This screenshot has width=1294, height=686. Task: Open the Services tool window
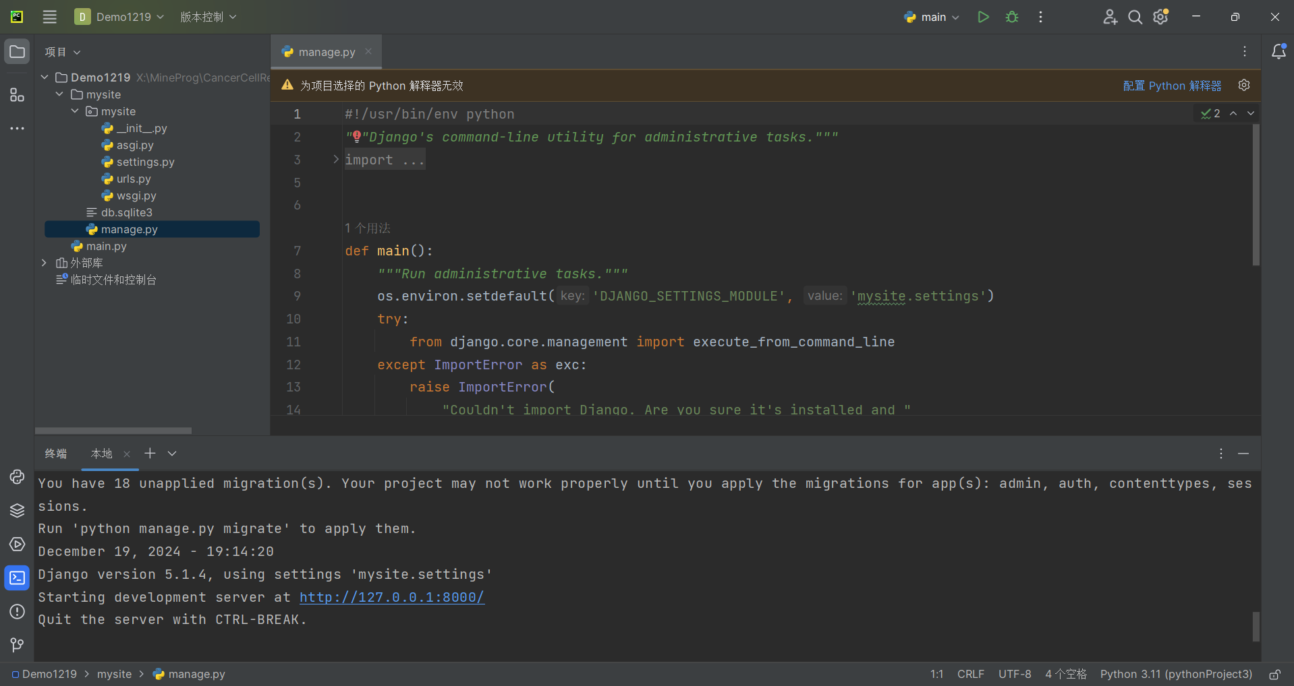tap(17, 544)
